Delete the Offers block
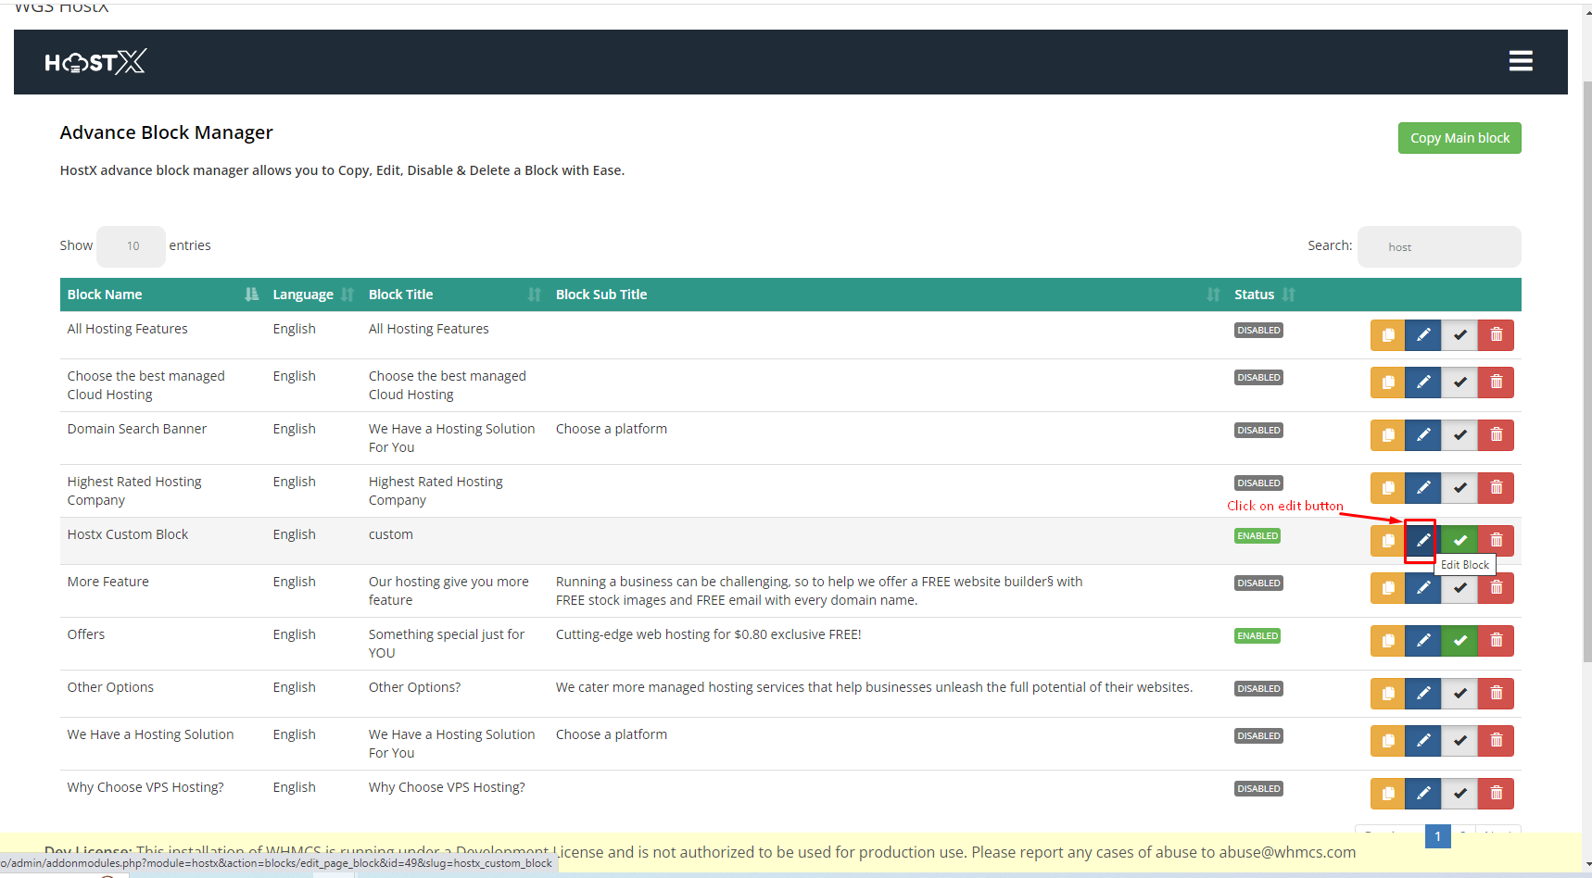 pyautogui.click(x=1496, y=641)
